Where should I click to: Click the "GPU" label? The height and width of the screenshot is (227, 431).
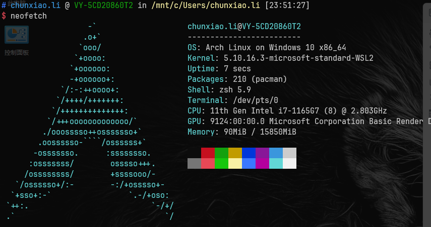point(195,122)
